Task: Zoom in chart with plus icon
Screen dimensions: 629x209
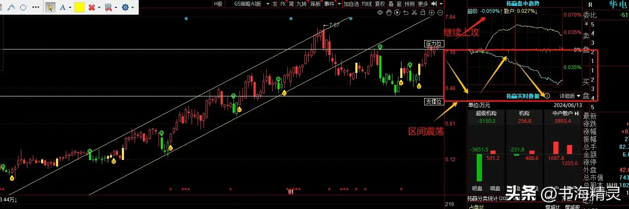Action: click(x=431, y=13)
